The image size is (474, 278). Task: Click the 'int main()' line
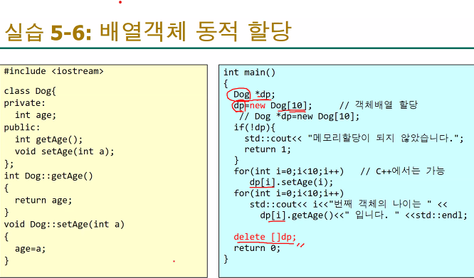click(249, 73)
